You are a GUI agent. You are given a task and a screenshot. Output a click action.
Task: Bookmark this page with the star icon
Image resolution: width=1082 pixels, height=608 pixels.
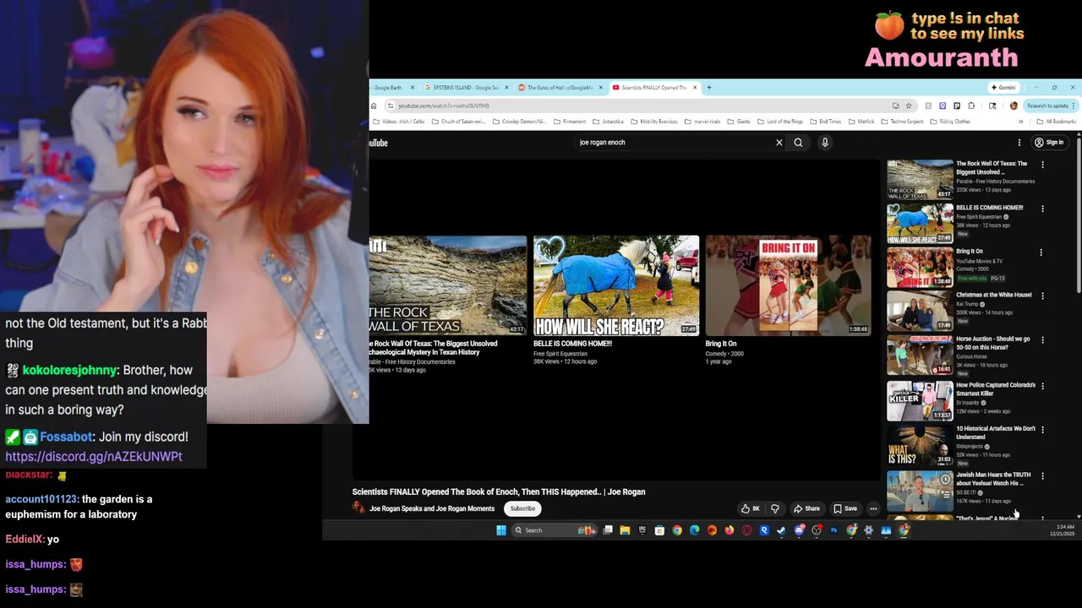click(909, 106)
